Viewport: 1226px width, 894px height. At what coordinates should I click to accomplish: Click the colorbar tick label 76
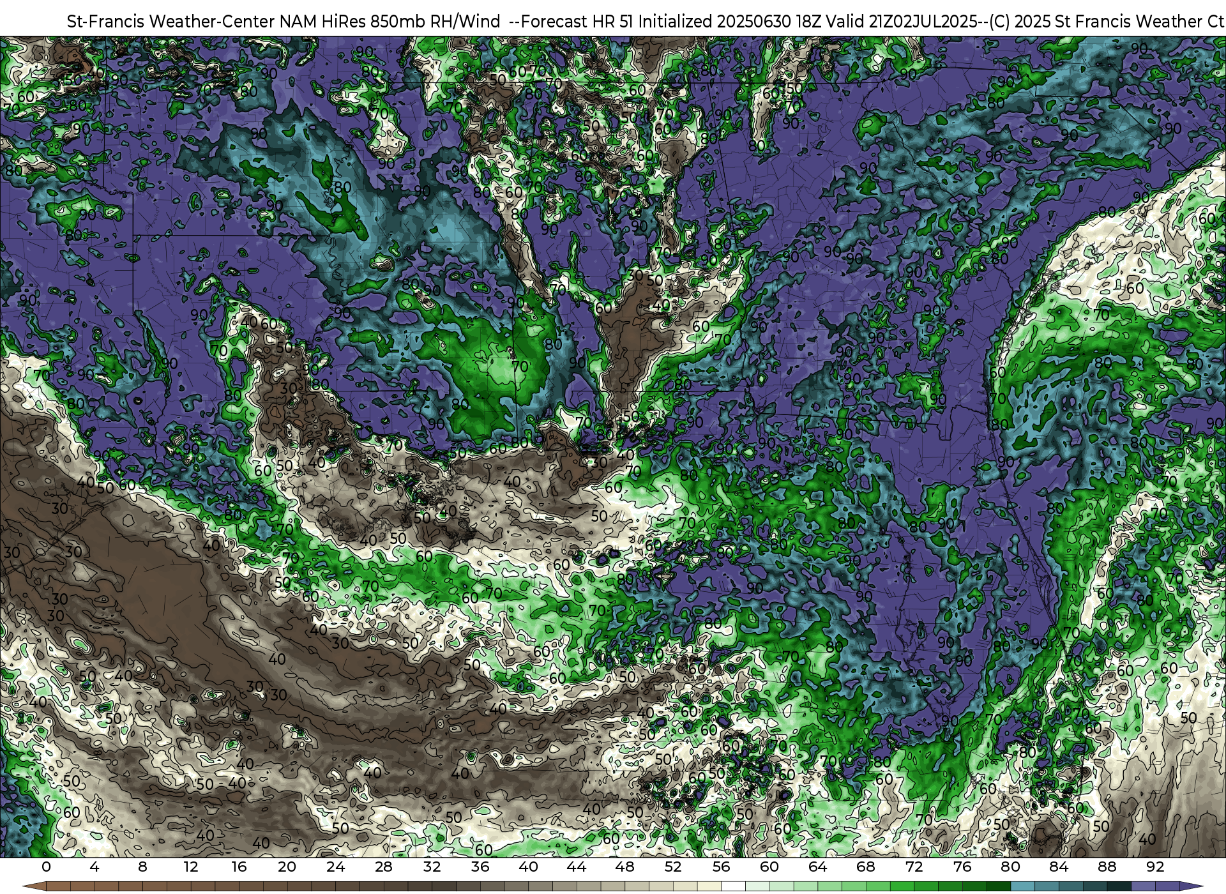[x=962, y=867]
